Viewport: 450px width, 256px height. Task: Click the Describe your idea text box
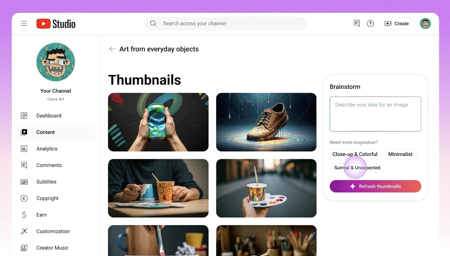click(x=375, y=114)
